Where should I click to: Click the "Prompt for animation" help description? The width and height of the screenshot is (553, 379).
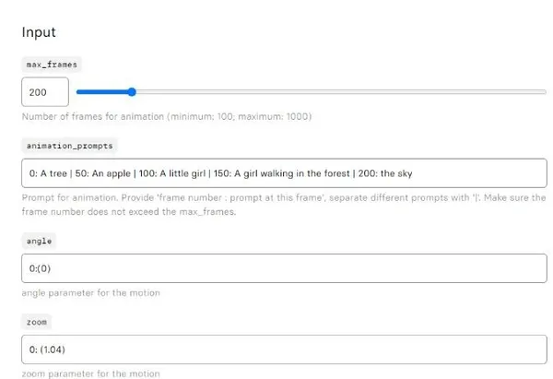tap(284, 205)
